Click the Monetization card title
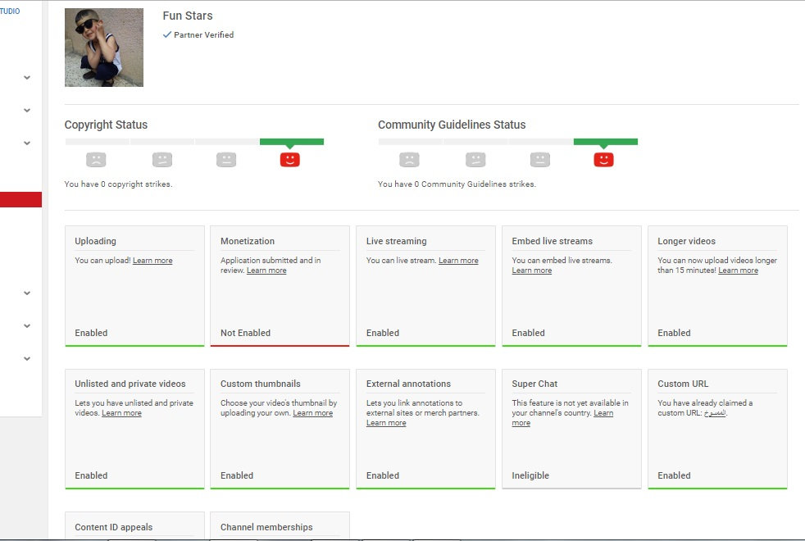Viewport: 805px width, 541px height. coord(248,241)
